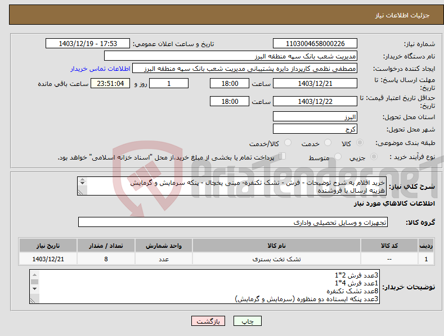The height and width of the screenshot is (336, 444).
Task: Click the شرح کلی نیاز text area
Action: pyautogui.click(x=232, y=186)
